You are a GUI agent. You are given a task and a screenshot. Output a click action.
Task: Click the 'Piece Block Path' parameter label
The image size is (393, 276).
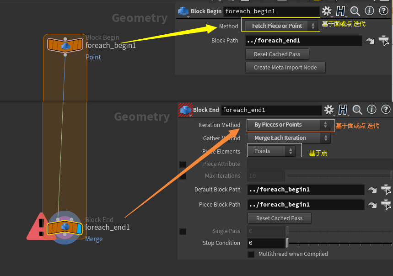coord(220,205)
